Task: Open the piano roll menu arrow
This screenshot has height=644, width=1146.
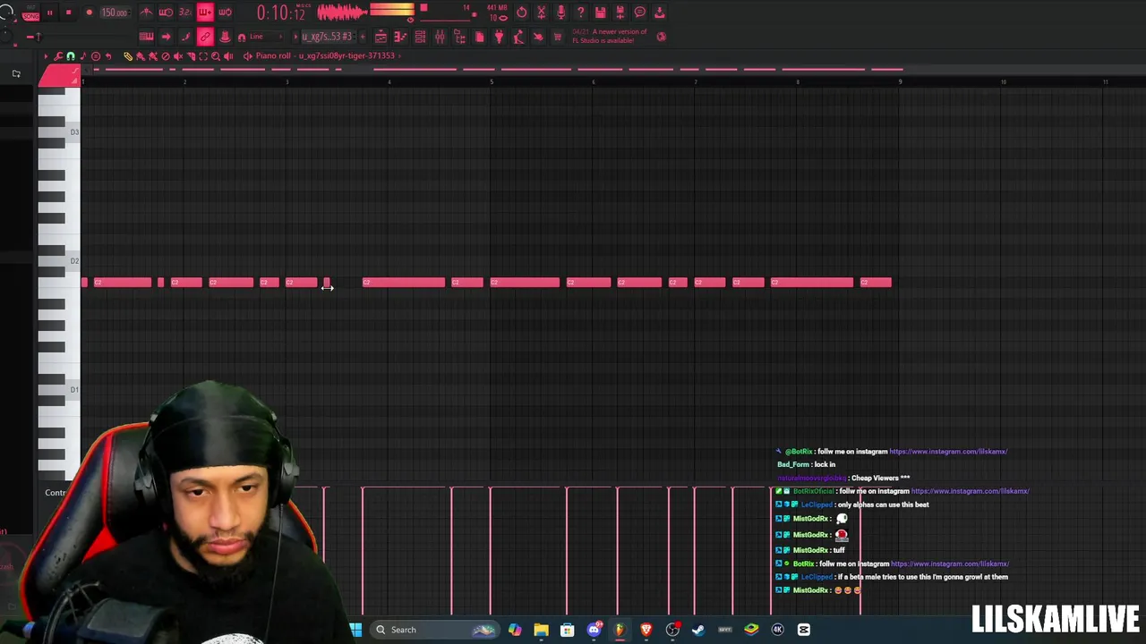Action: (x=47, y=56)
